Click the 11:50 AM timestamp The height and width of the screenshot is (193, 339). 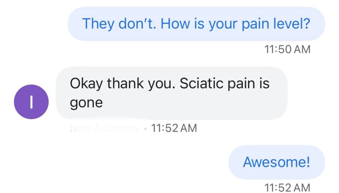(287, 49)
